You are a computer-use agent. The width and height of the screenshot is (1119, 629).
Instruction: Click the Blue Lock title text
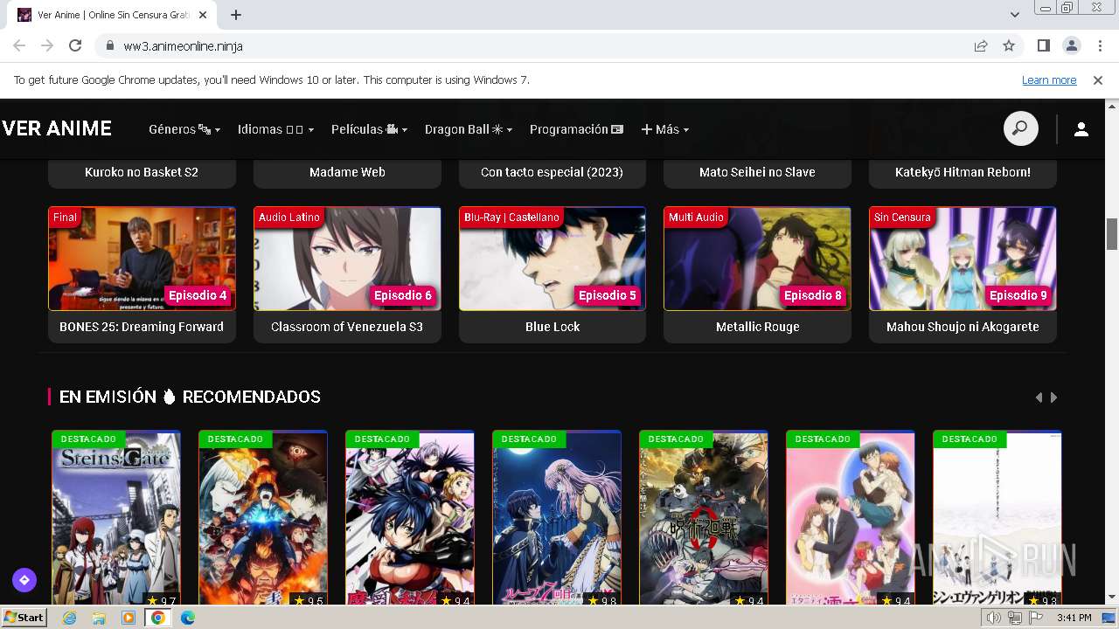553,327
